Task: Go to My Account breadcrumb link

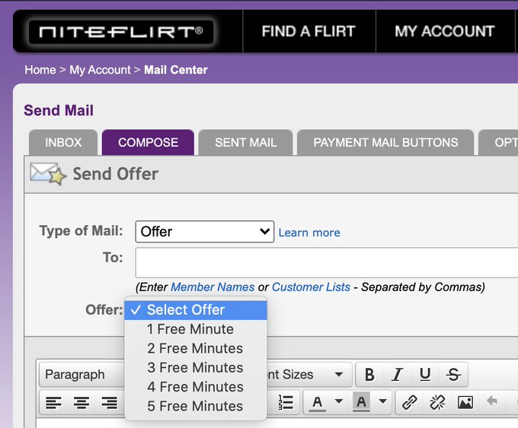Action: click(x=100, y=70)
